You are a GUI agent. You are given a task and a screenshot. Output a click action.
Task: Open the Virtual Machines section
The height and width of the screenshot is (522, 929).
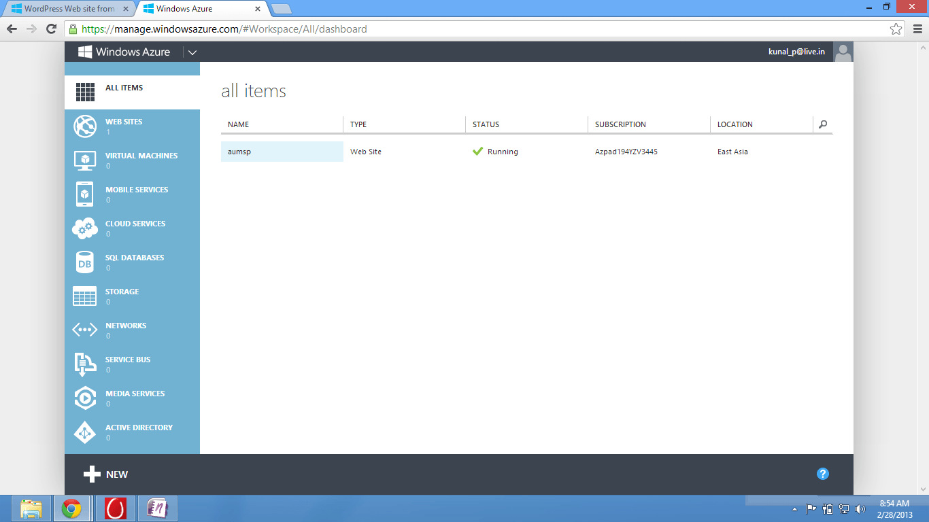[84, 160]
